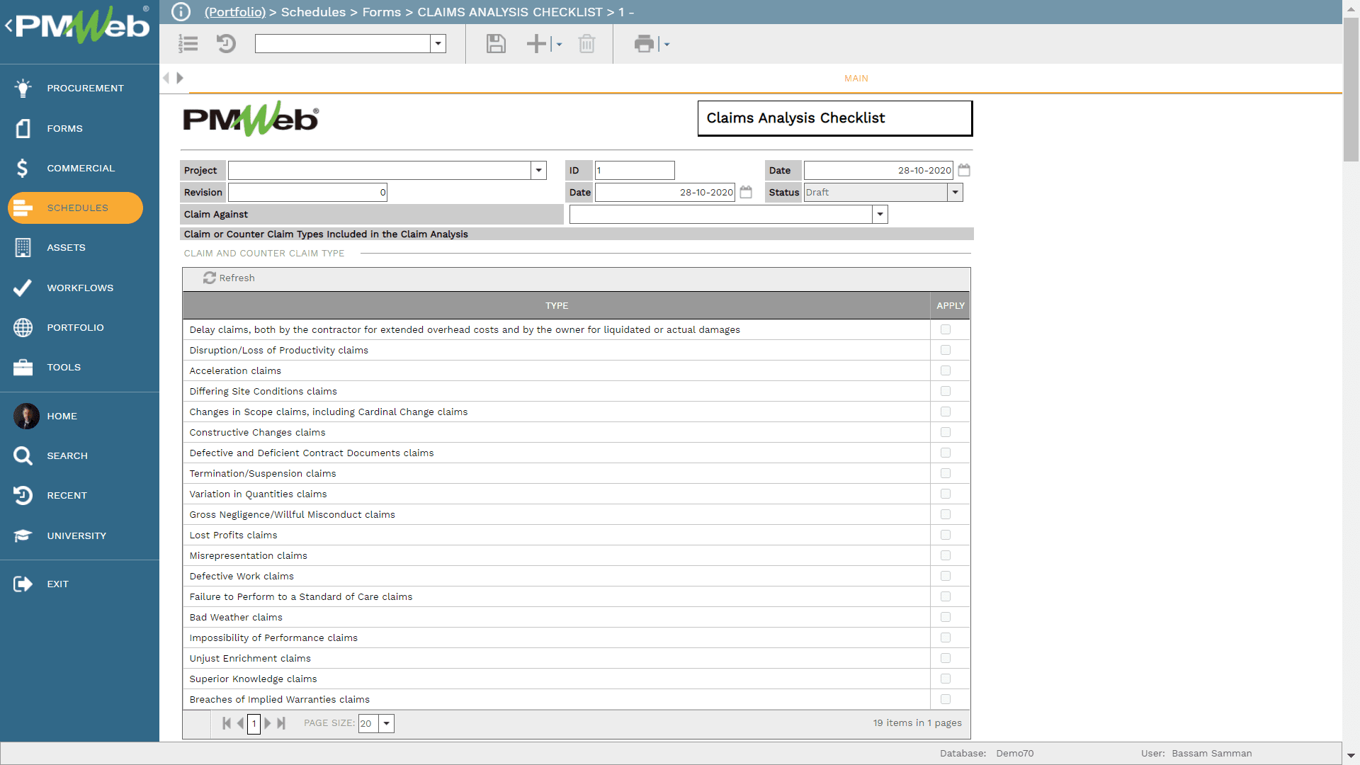Viewport: 1360px width, 765px height.
Task: Tick Apply checkbox for Acceleration claims
Action: 946,370
